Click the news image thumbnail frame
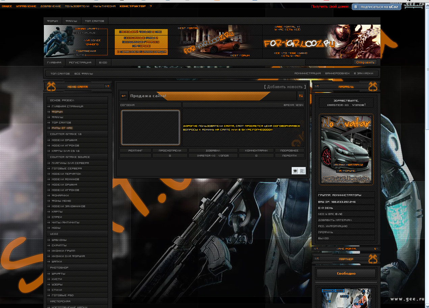The image size is (429, 308). click(151, 128)
